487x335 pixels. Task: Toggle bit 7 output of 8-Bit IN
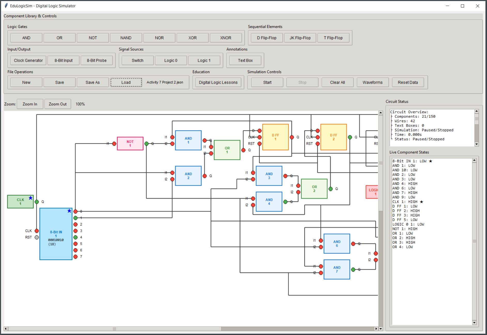click(75, 257)
